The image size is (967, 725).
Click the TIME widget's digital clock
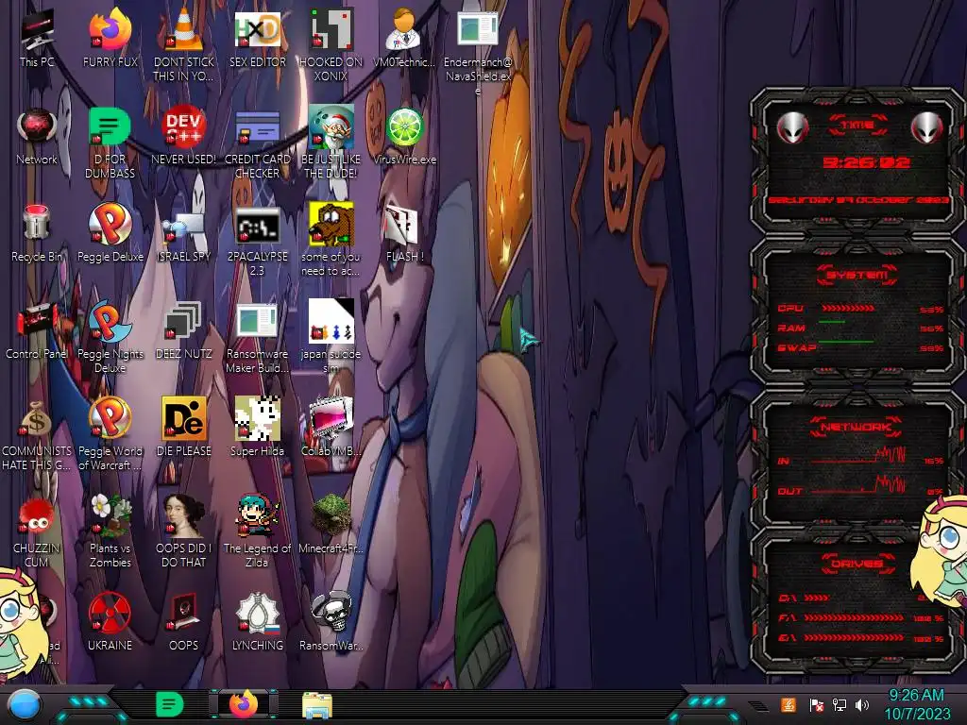866,162
